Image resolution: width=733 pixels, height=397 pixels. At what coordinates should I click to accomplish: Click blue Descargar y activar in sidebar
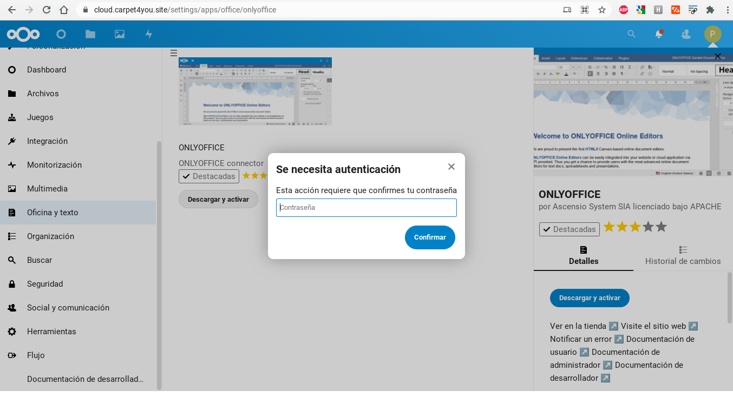[x=590, y=298]
